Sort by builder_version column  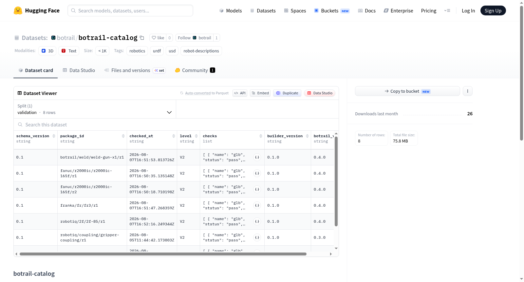[307, 136]
